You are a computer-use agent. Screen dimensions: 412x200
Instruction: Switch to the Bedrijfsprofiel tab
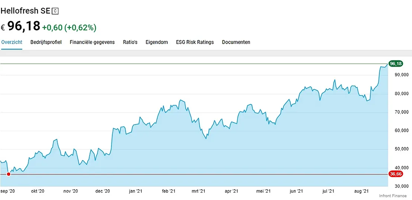[46, 42]
